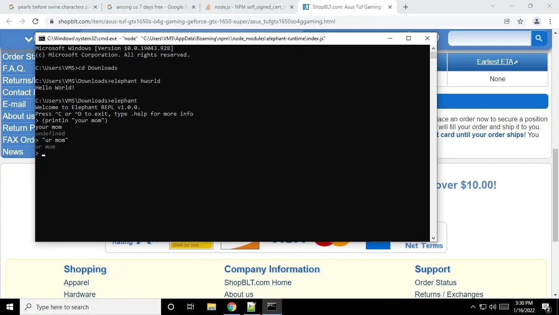Open Order Status under Support footer
This screenshot has width=559, height=315.
436,283
